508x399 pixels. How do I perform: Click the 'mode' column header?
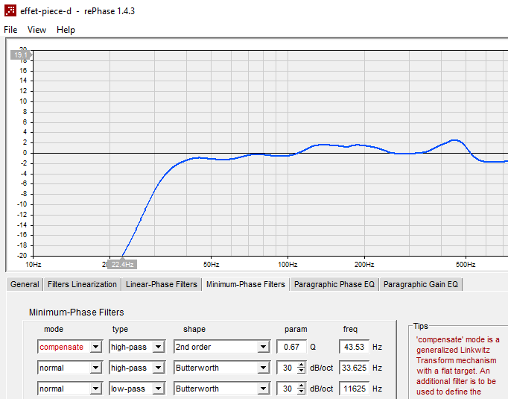(54, 329)
